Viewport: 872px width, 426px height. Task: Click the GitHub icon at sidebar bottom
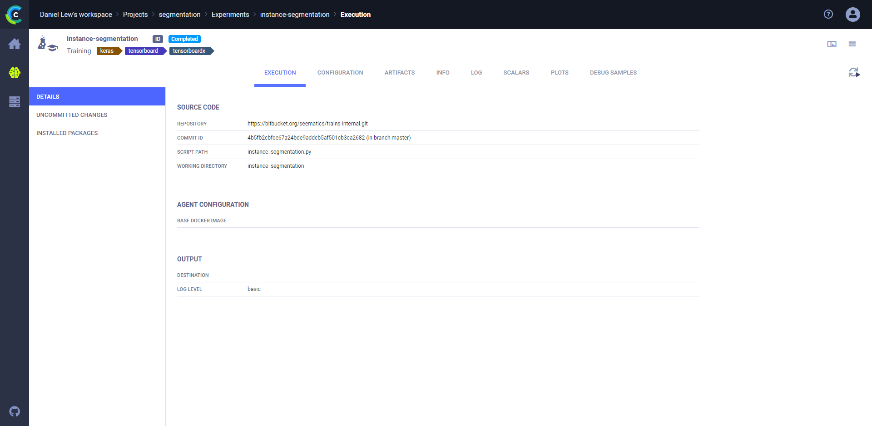pyautogui.click(x=15, y=411)
